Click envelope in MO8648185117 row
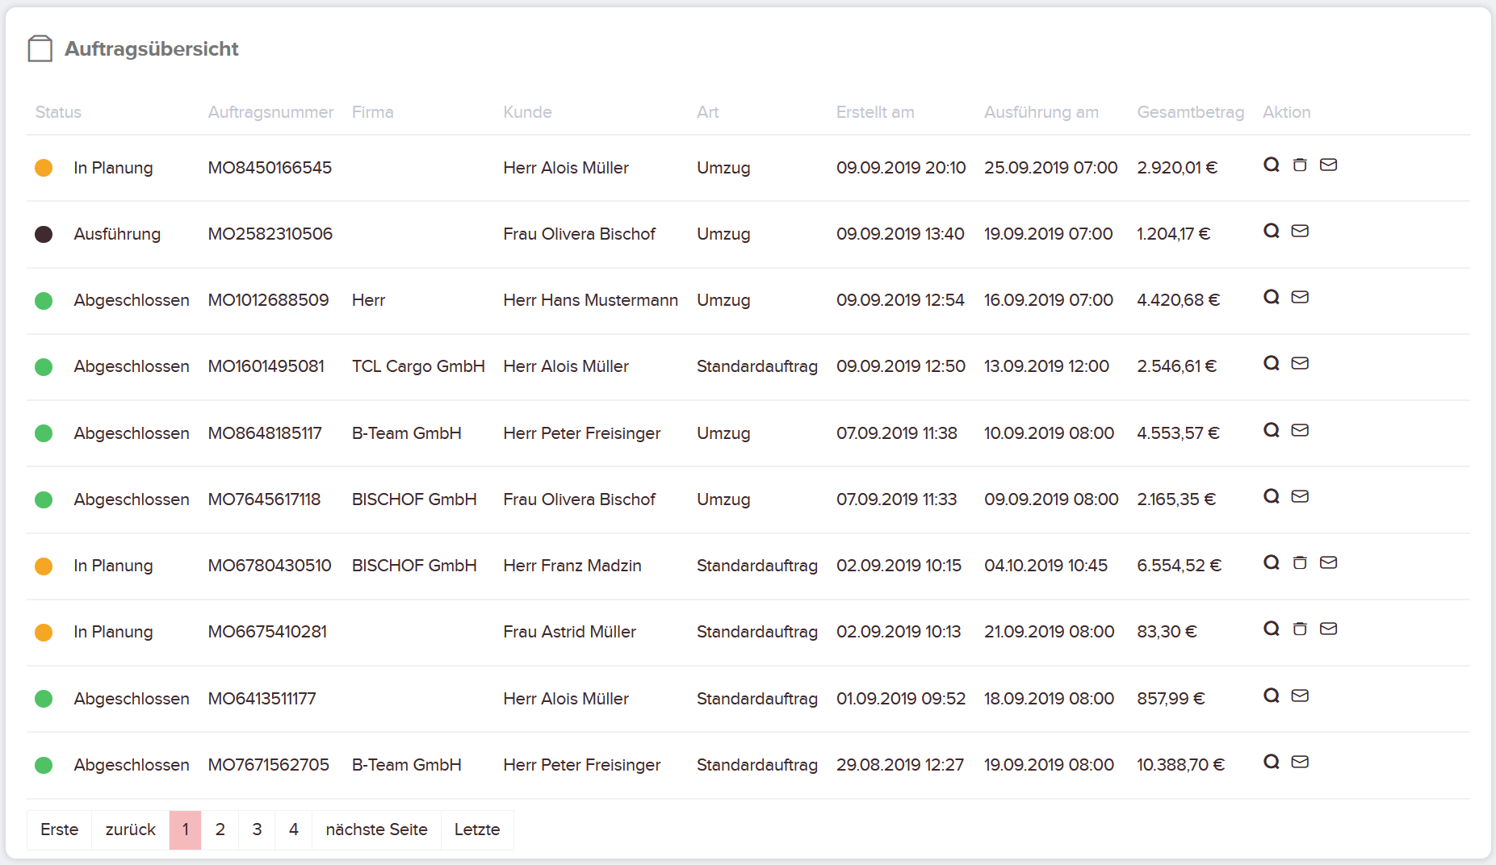Screen dimensions: 1496x865 [1300, 430]
